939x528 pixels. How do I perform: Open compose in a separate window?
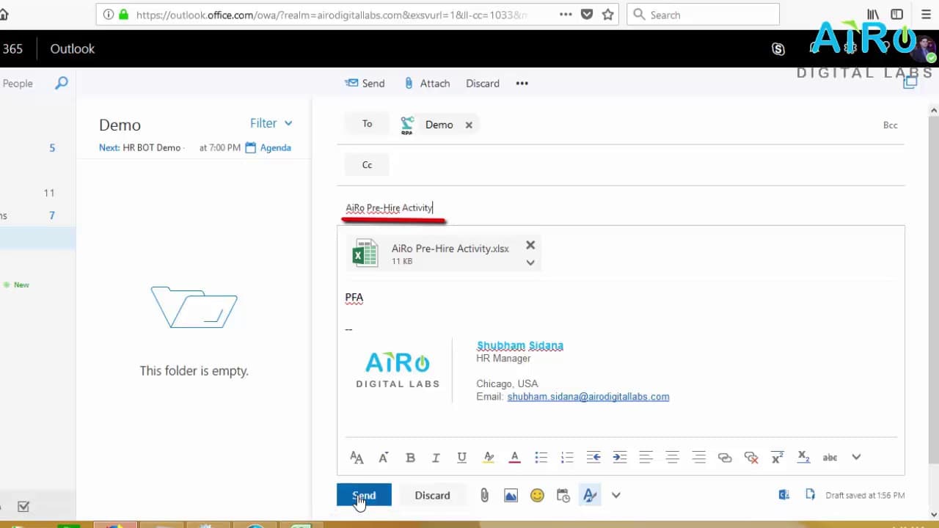(x=910, y=82)
